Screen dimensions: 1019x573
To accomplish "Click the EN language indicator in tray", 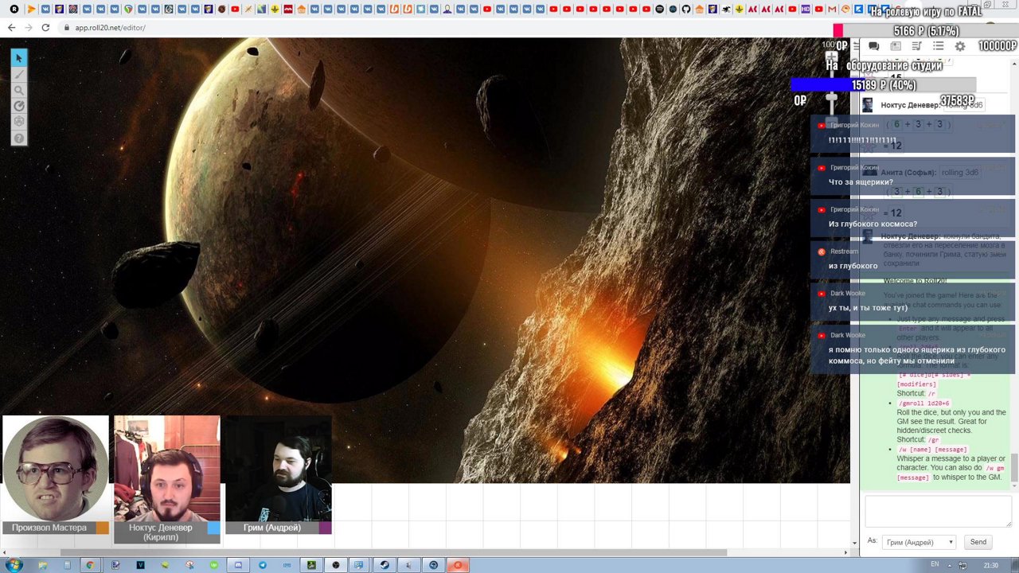I will point(935,565).
